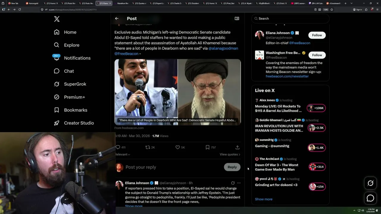Image resolution: width=381 pixels, height=214 pixels.
Task: Open the freebeacon.com article card image
Action: click(178, 92)
